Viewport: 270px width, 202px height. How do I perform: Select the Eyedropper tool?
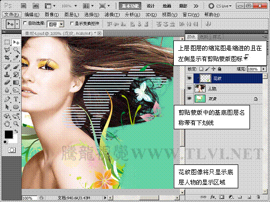click(x=16, y=58)
